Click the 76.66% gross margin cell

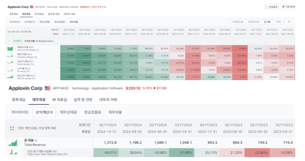pyautogui.click(x=68, y=48)
